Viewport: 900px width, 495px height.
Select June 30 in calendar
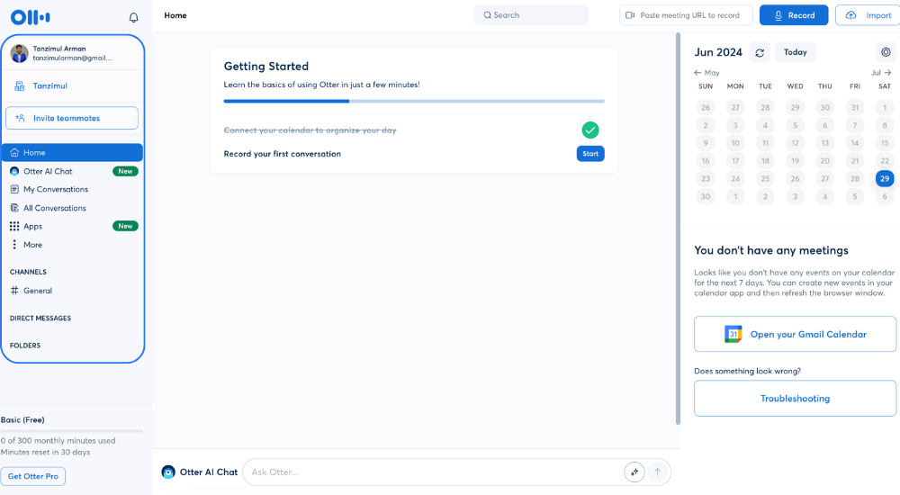tap(706, 196)
